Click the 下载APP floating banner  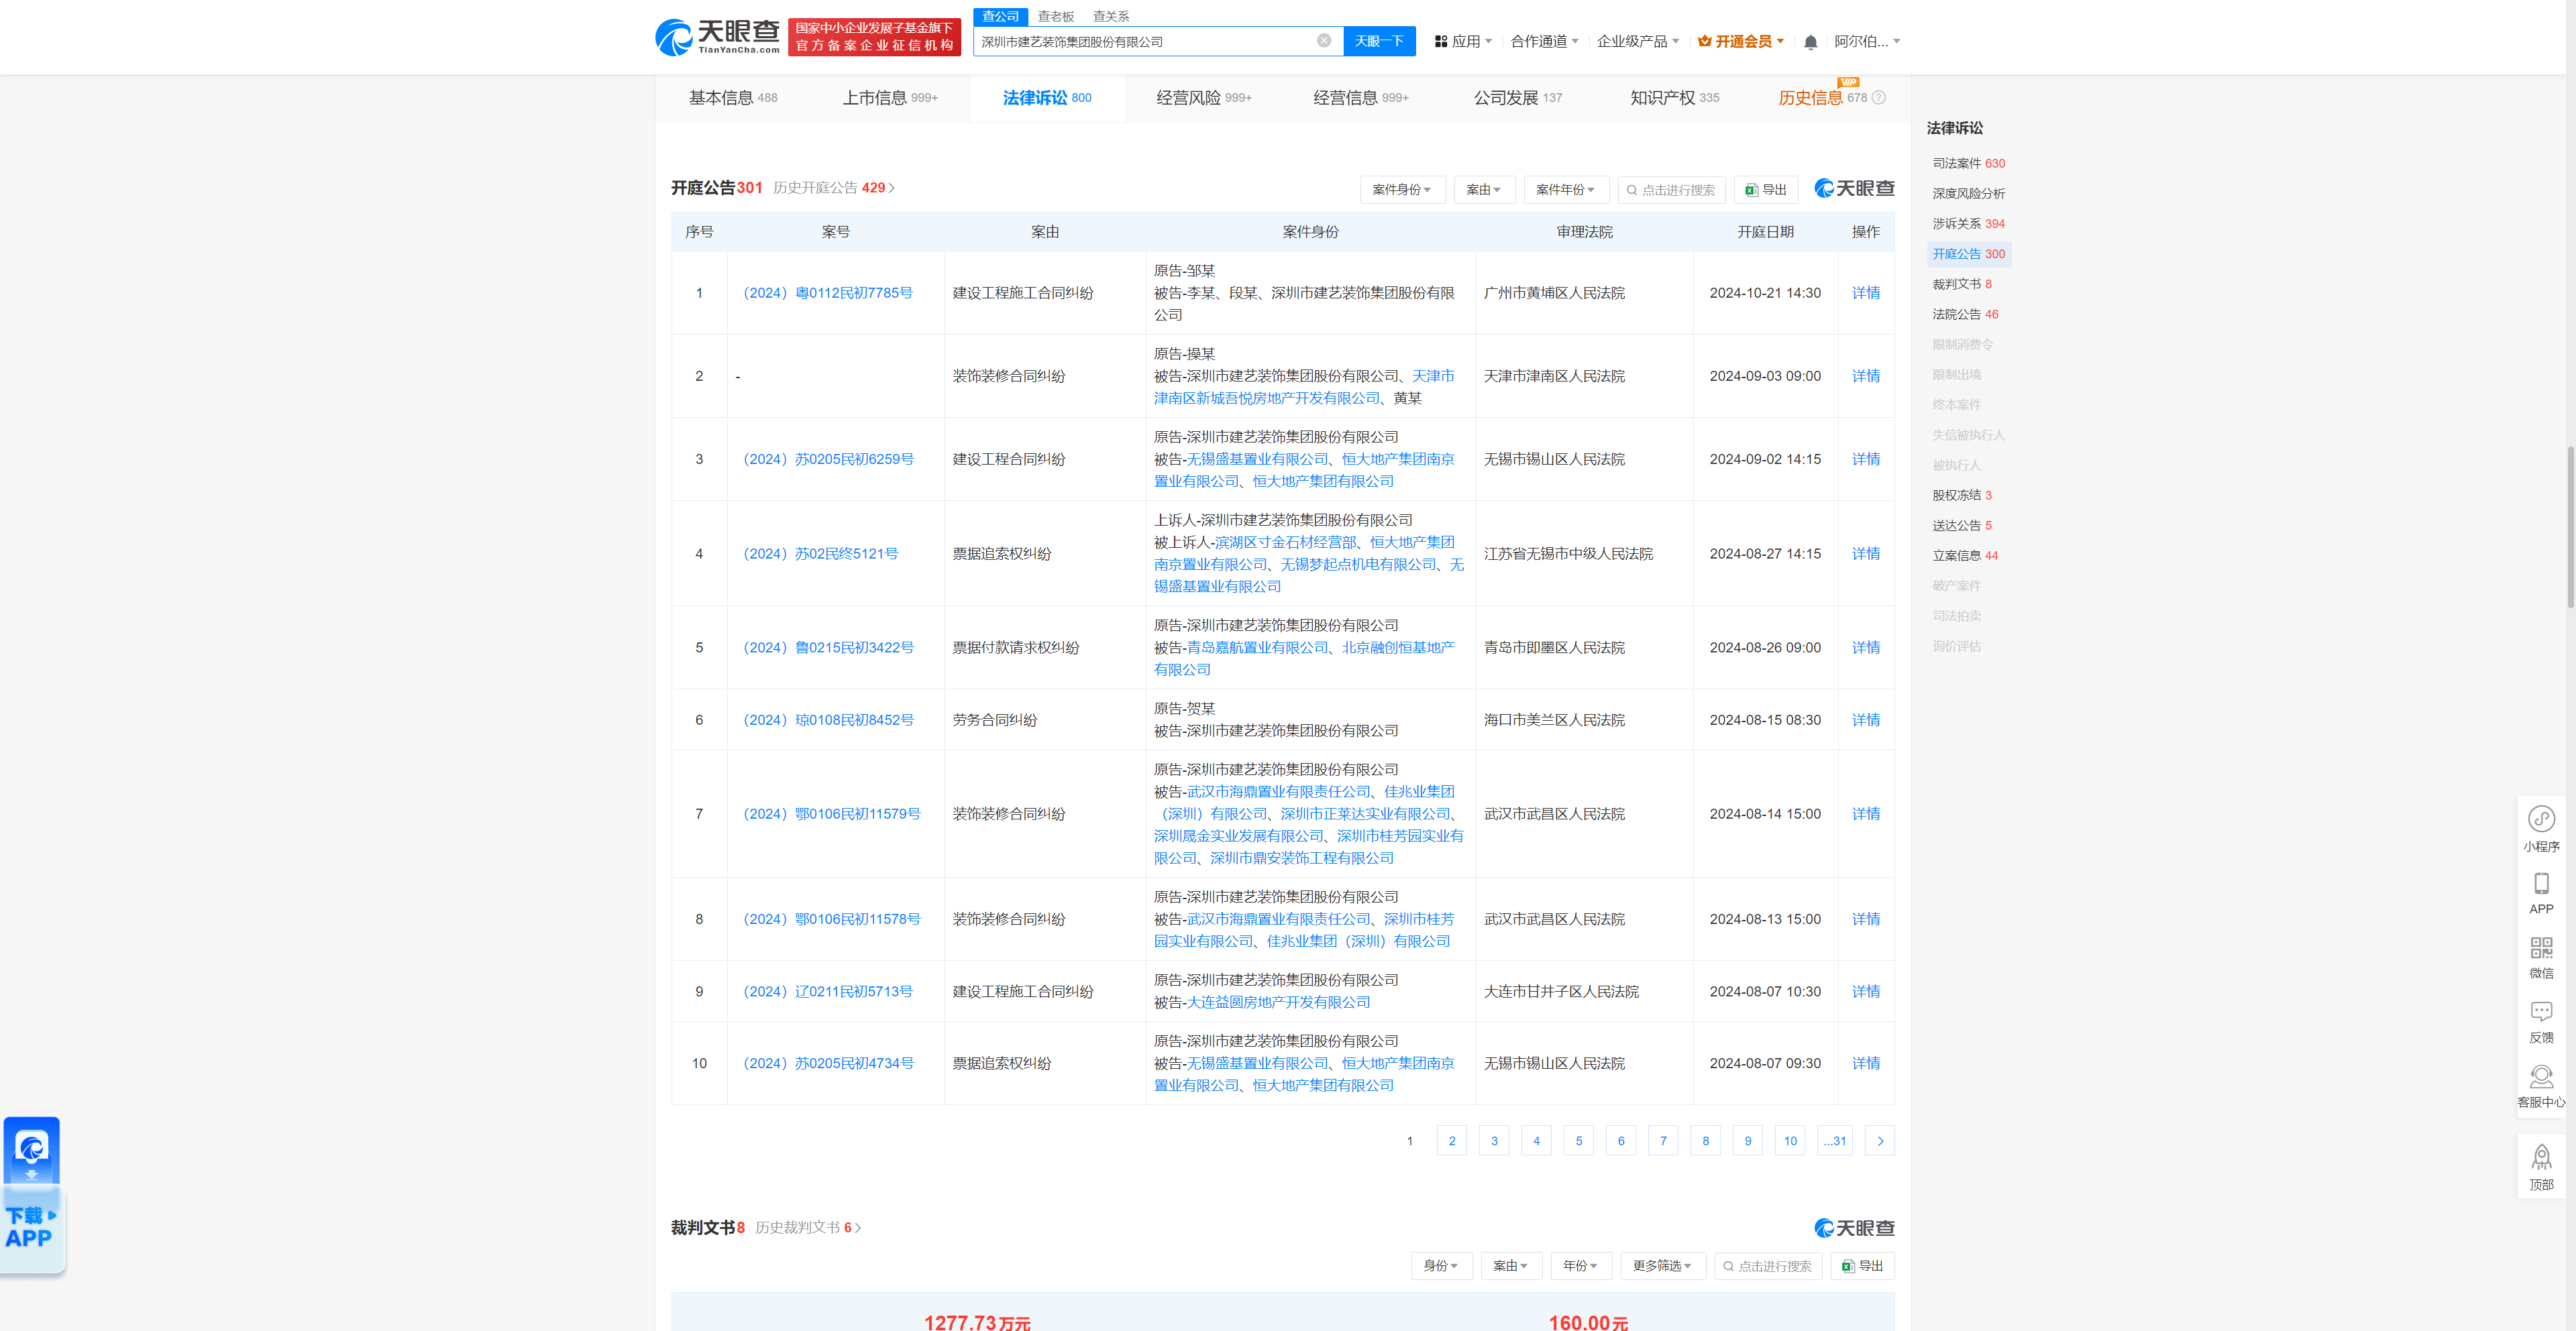(x=32, y=1195)
